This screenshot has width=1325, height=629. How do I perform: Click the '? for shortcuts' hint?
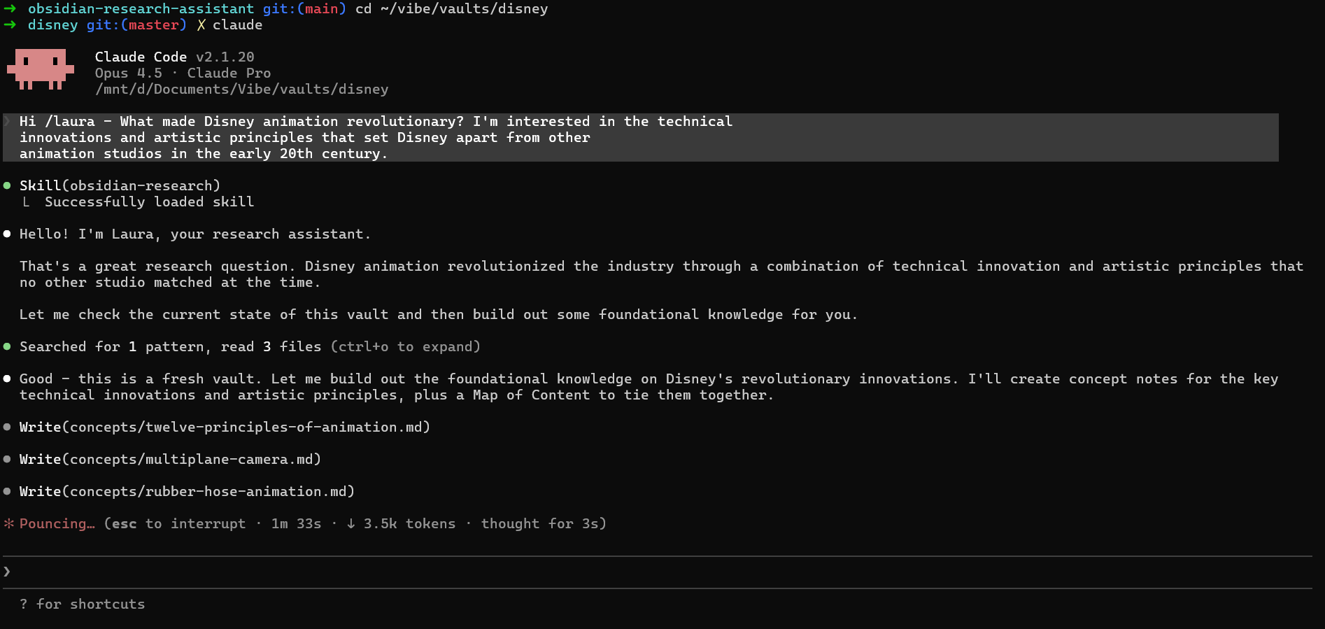coord(83,604)
